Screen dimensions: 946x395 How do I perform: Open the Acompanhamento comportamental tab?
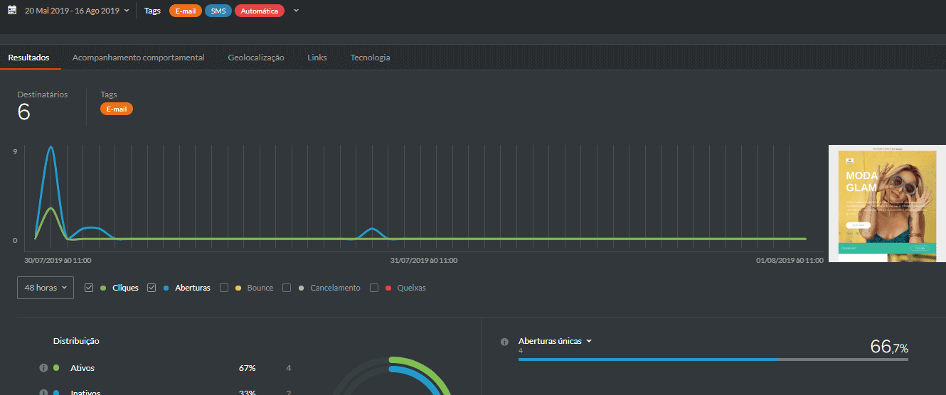tap(139, 58)
